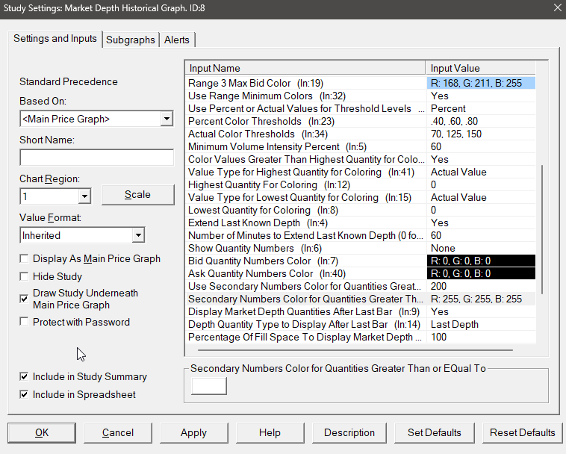The image size is (566, 454).
Task: Open the Alerts tab
Action: point(177,40)
